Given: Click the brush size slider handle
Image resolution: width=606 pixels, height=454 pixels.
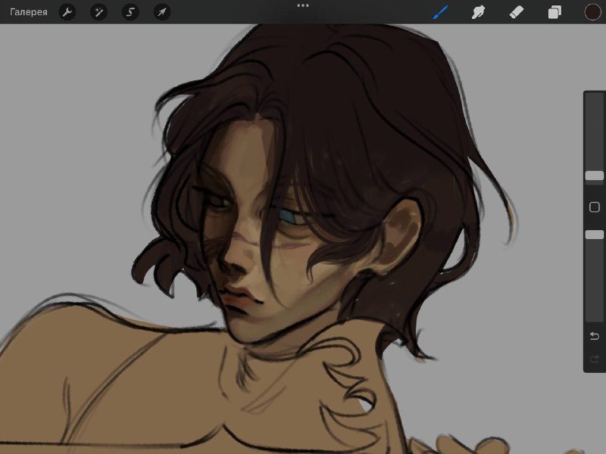Looking at the screenshot, I should 595,176.
